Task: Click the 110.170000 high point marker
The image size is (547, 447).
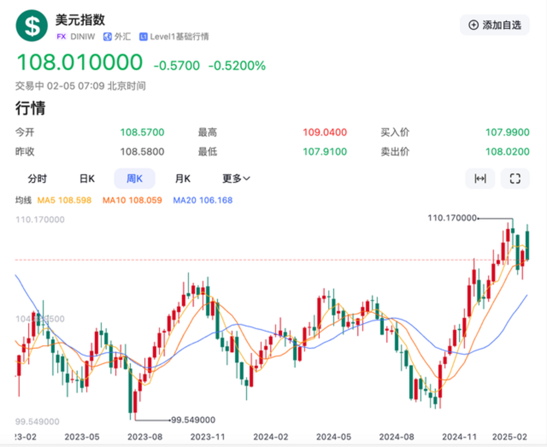Action: (x=452, y=218)
